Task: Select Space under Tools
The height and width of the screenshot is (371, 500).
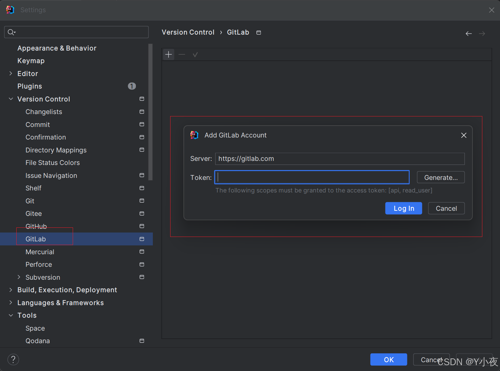Action: [x=35, y=328]
